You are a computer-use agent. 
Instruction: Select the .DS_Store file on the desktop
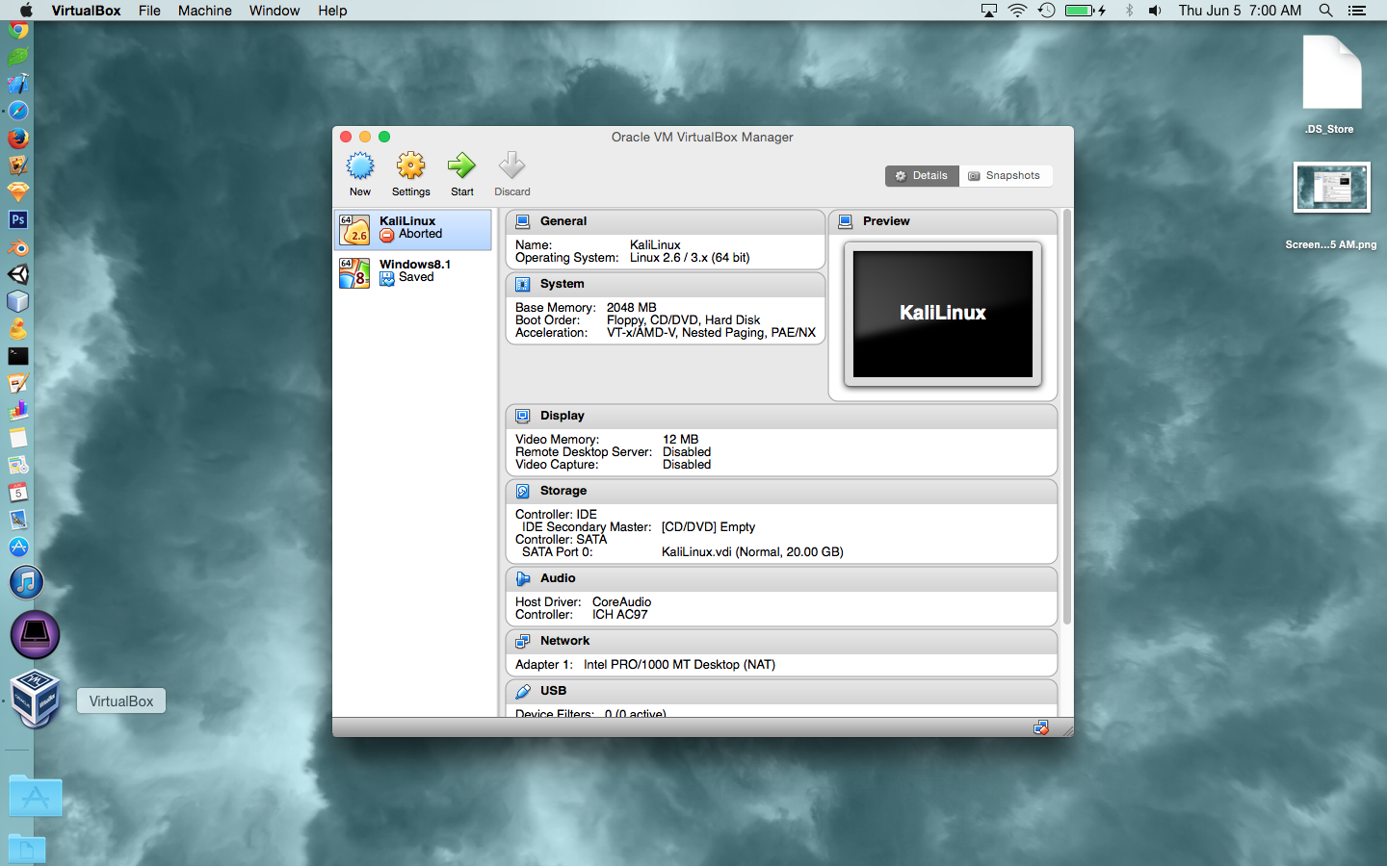point(1330,84)
